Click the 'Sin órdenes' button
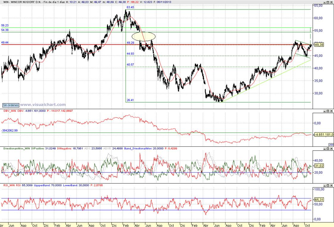 click(11, 105)
